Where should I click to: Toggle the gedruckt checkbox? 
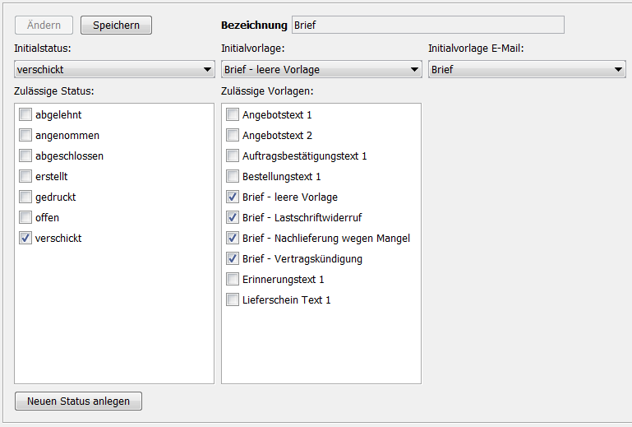[x=26, y=197]
